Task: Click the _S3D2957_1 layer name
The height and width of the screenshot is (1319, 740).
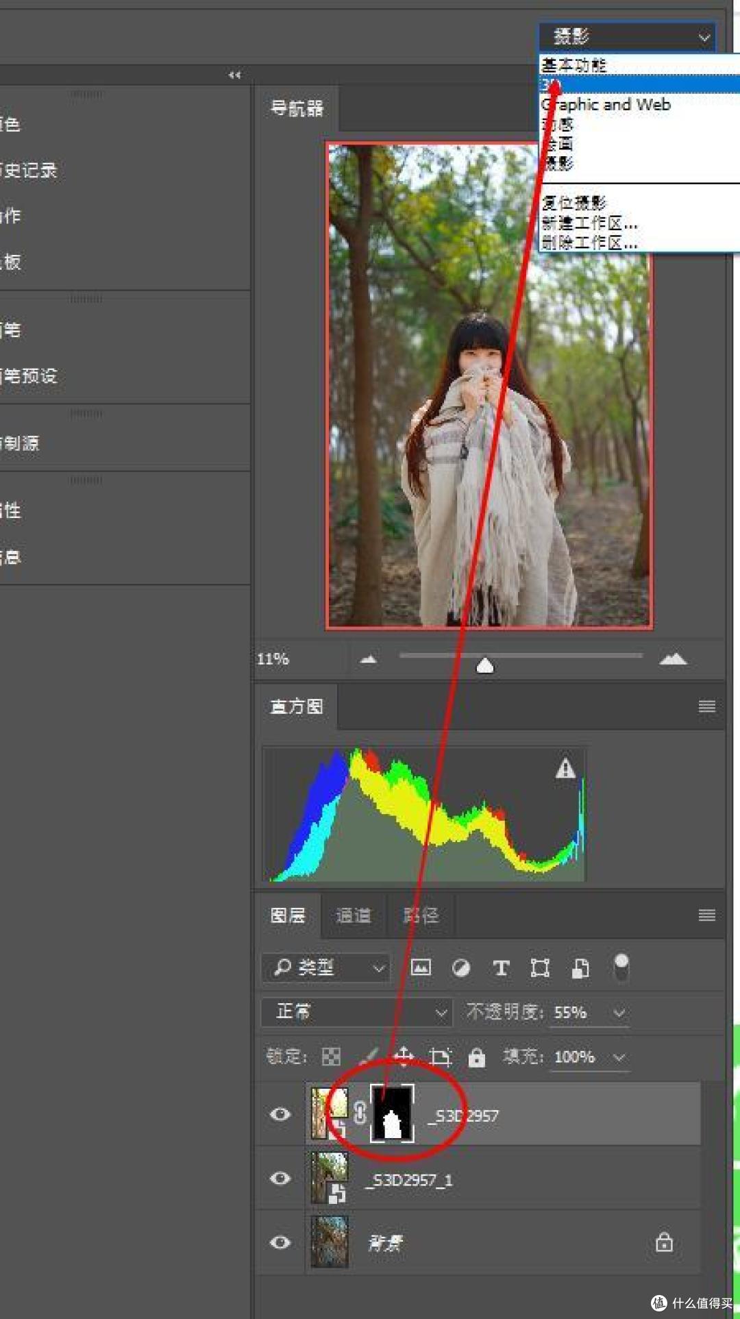Action: (x=409, y=1180)
